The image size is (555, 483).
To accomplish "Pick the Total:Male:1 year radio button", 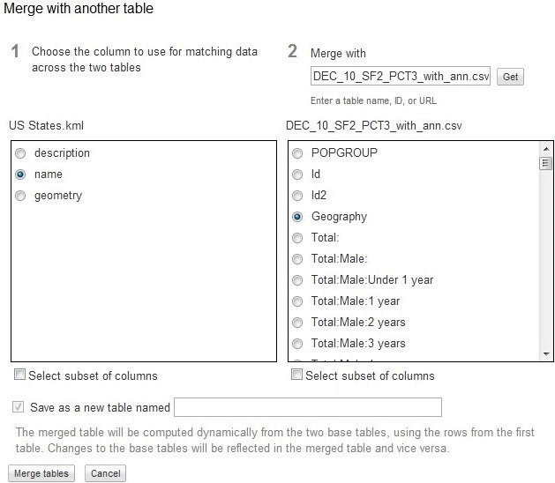I will 297,301.
